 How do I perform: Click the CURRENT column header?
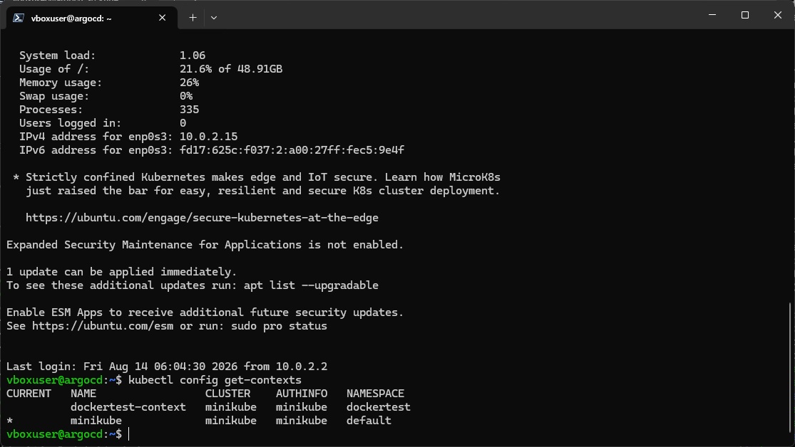point(29,394)
